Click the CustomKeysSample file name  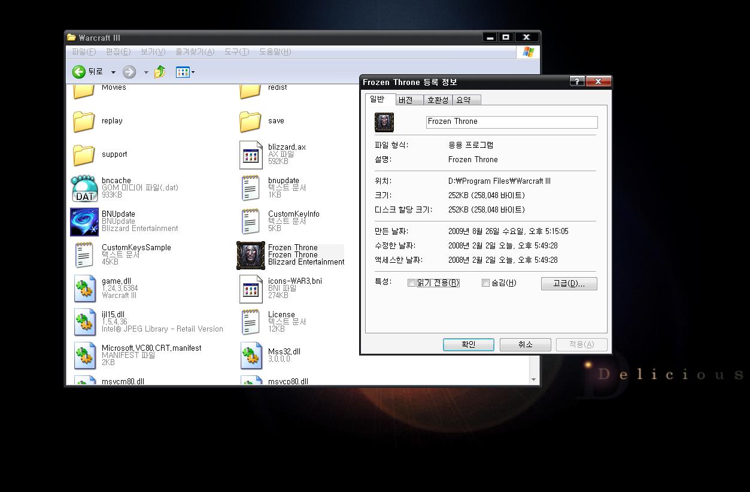pyautogui.click(x=136, y=247)
